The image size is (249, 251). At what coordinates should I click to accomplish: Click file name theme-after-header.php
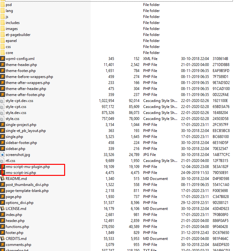pos(26,89)
